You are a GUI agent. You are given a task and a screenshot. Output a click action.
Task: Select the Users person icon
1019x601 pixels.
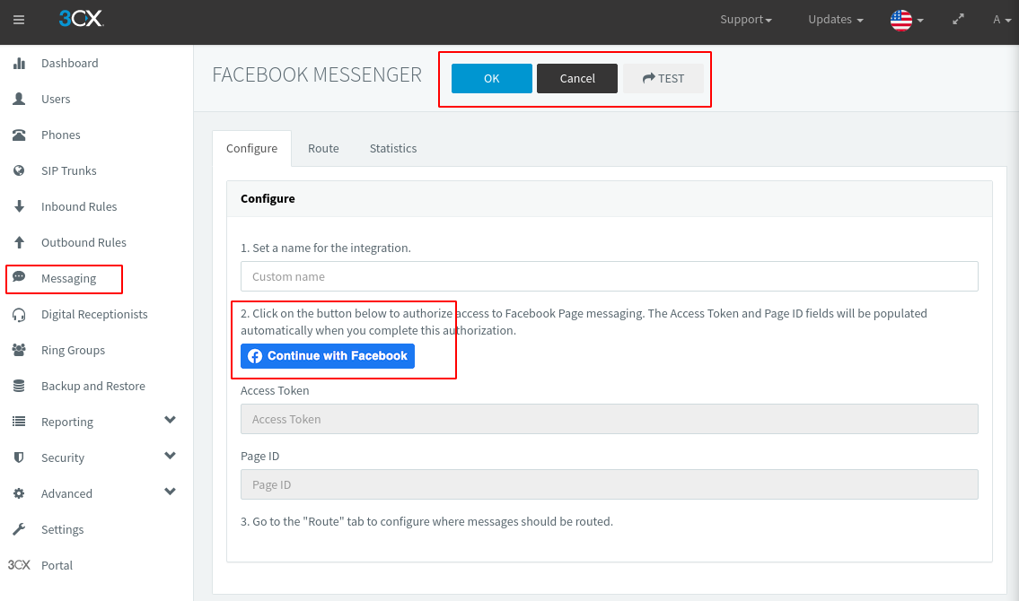point(19,99)
